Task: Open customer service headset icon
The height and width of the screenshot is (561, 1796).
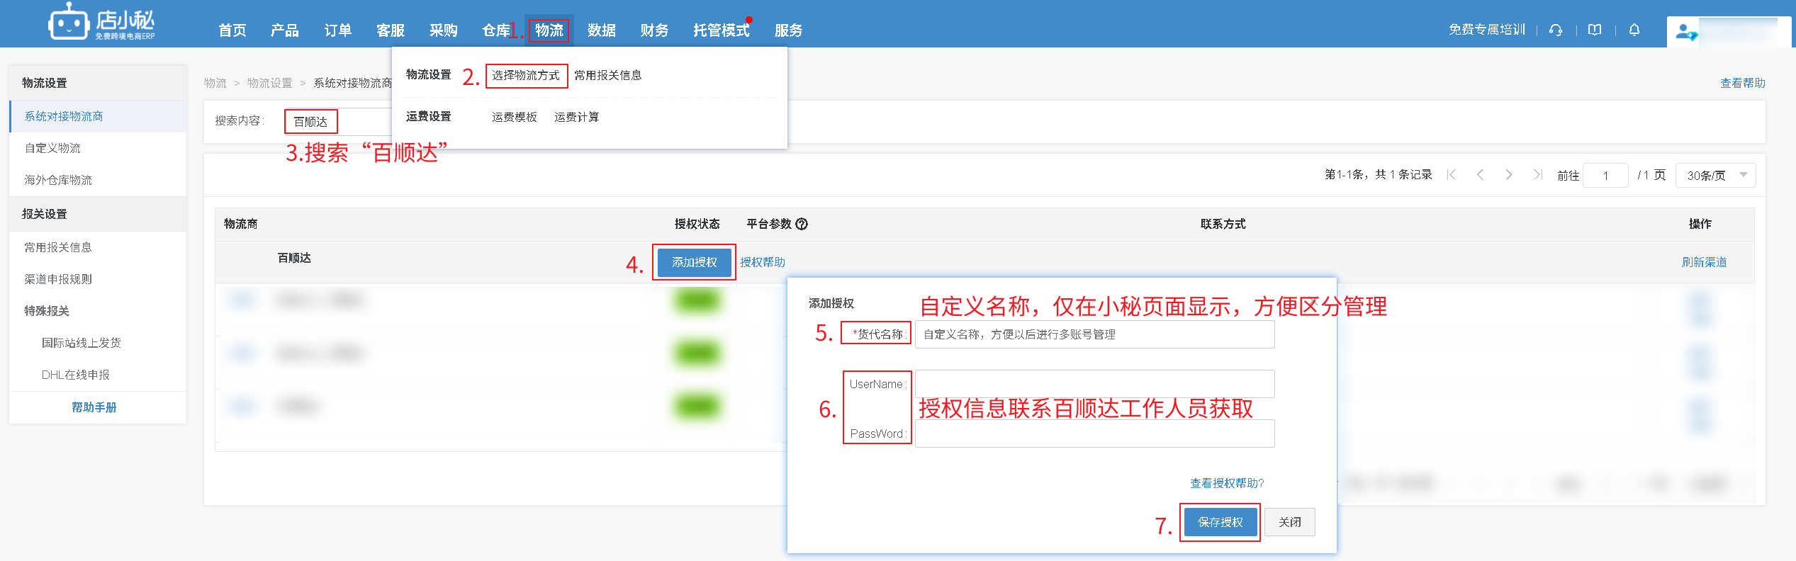Action: tap(1556, 30)
